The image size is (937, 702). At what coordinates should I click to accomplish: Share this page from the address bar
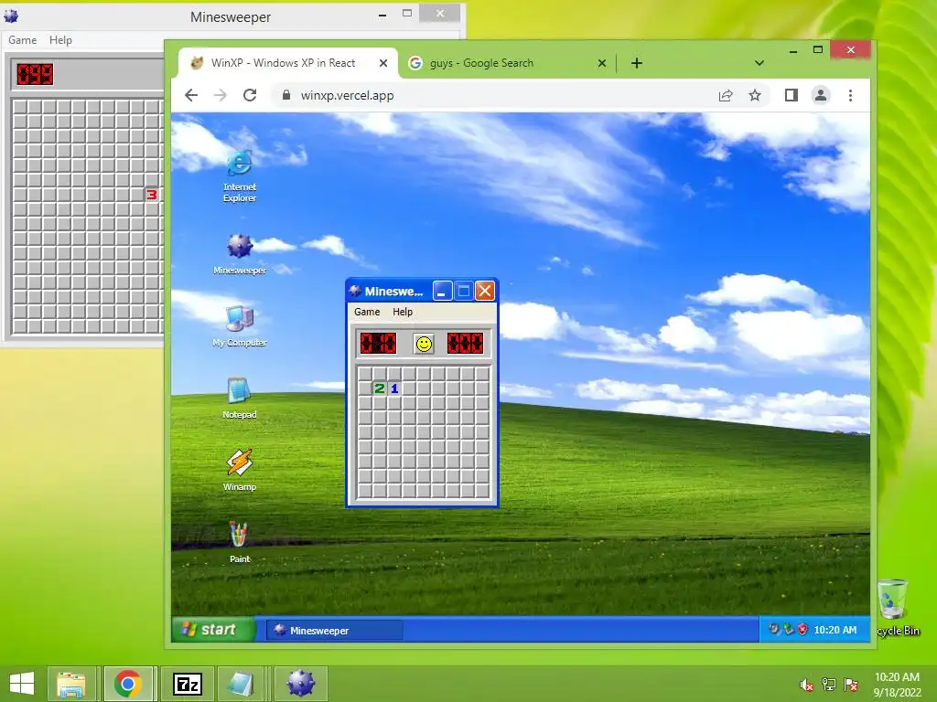click(x=726, y=95)
